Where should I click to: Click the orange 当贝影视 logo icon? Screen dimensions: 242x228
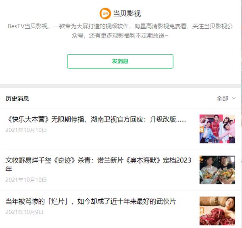tap(105, 13)
